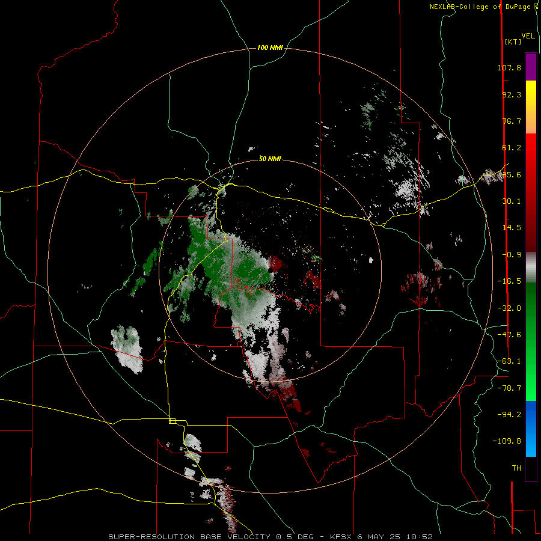The width and height of the screenshot is (541, 541).
Task: Click the TH legend label
Action: (x=516, y=468)
